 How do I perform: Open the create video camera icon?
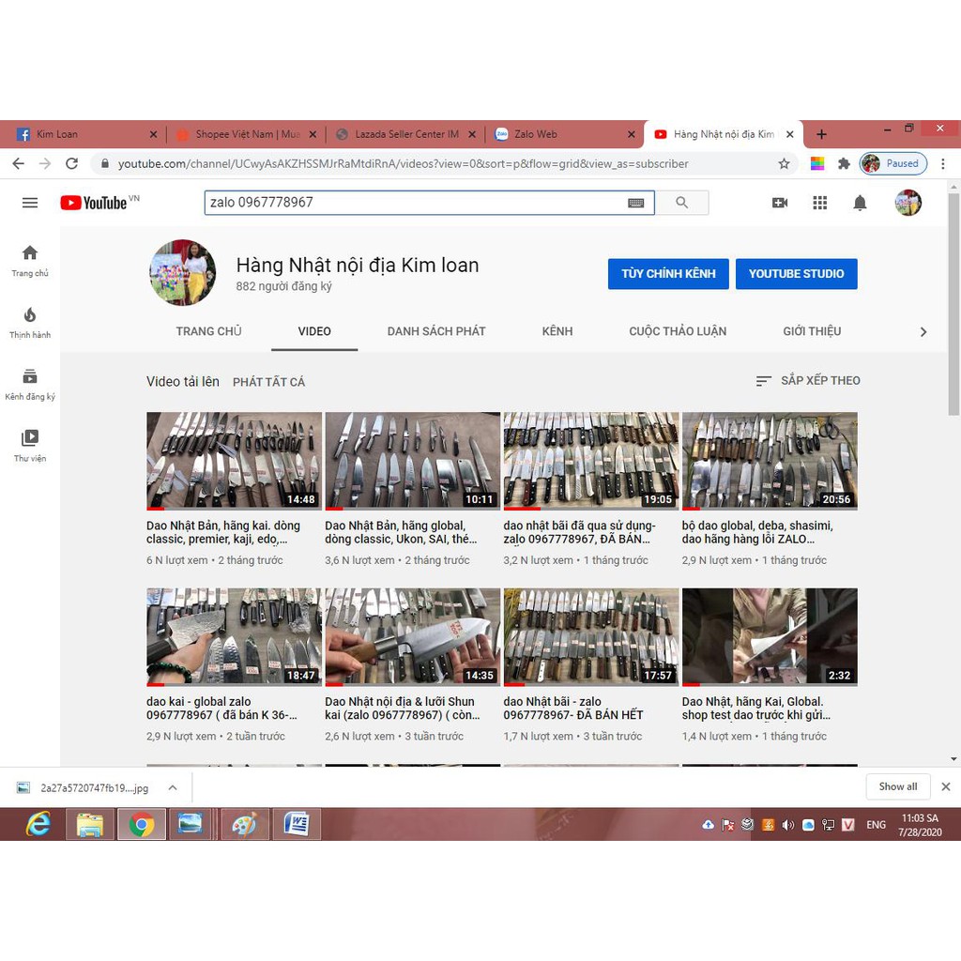[x=780, y=203]
